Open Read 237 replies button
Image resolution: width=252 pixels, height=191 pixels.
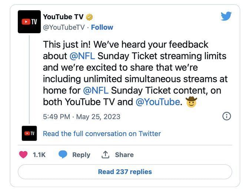tap(125, 172)
